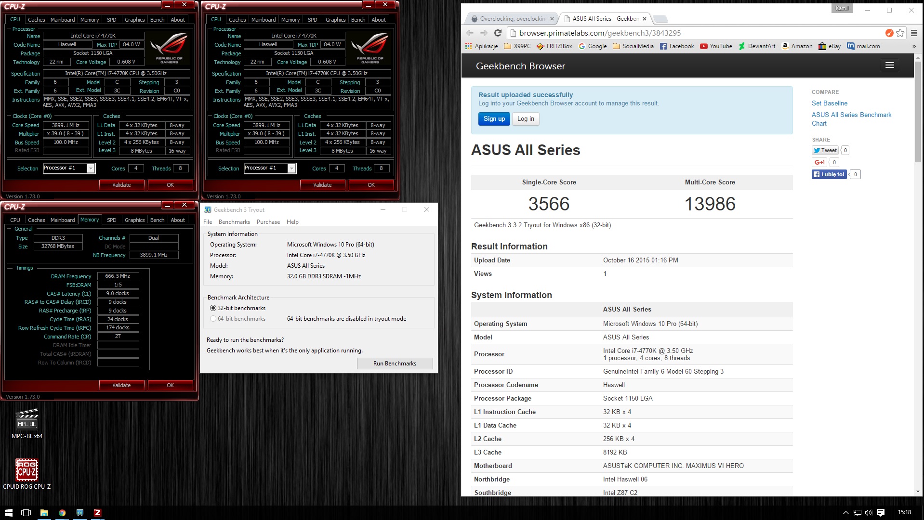Open Bench tab in middle CPU-Z window
924x520 pixels.
pos(358,20)
